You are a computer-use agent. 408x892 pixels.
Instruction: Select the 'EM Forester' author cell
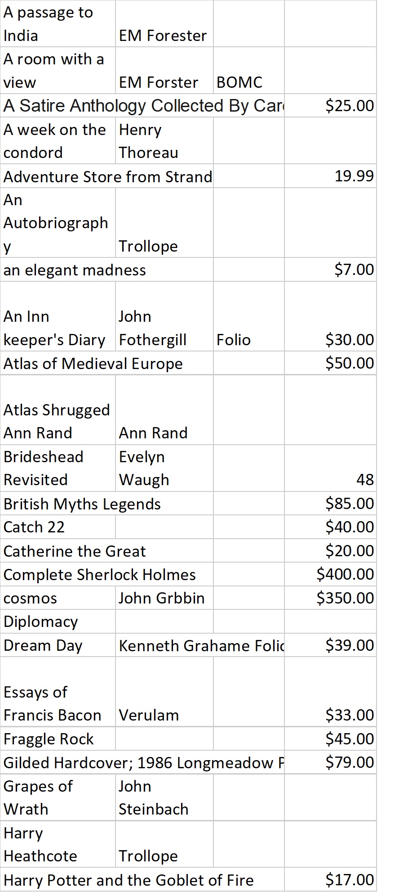pos(164,24)
